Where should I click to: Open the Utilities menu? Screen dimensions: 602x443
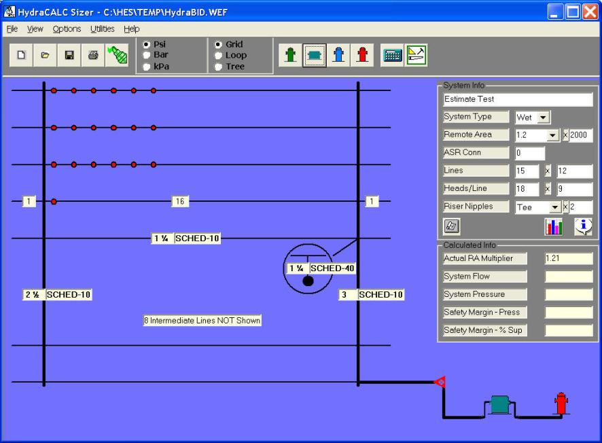point(102,29)
